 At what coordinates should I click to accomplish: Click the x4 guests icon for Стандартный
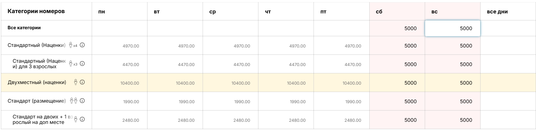(73, 45)
